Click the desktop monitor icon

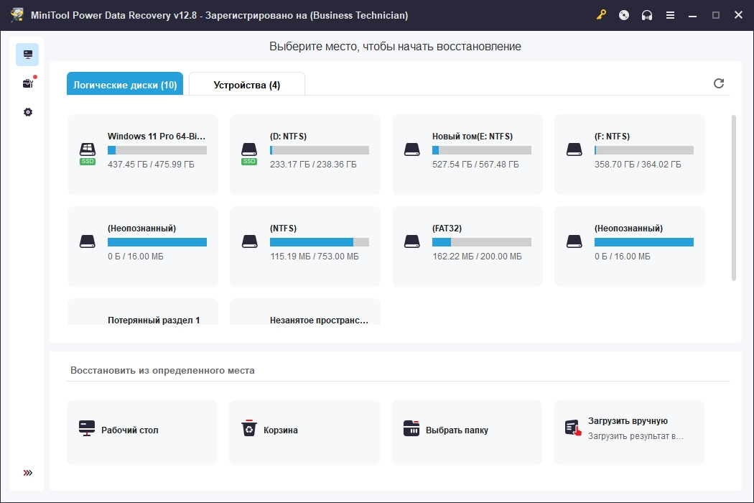pos(87,428)
